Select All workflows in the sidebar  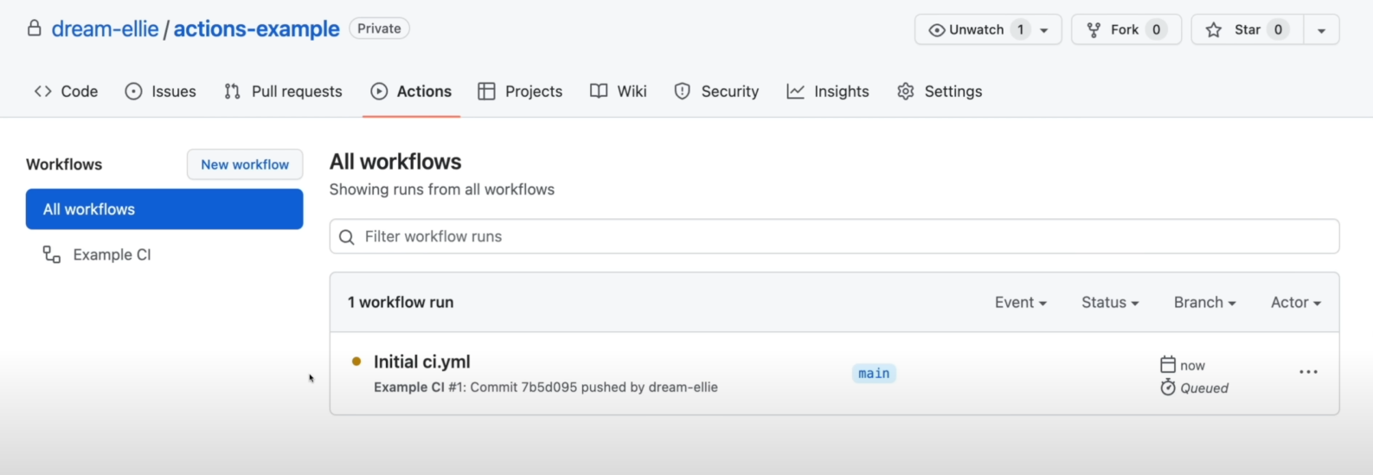(x=164, y=209)
